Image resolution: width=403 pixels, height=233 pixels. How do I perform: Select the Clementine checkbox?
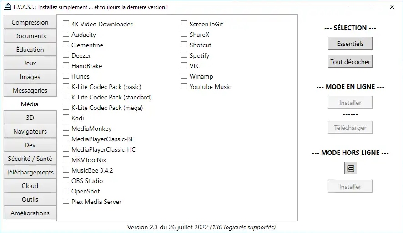point(66,45)
